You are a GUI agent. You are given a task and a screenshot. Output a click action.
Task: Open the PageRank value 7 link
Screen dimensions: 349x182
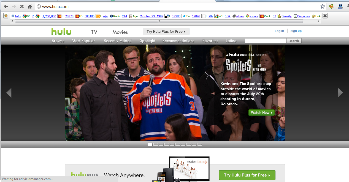click(x=33, y=16)
